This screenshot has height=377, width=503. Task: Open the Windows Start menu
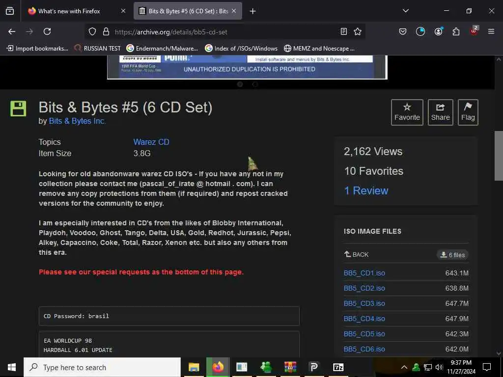(12, 367)
